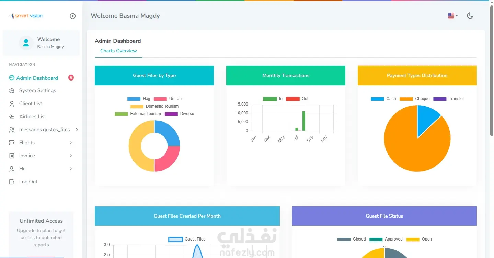494x258 pixels.
Task: Toggle the Hajj legend item
Action: pos(139,99)
